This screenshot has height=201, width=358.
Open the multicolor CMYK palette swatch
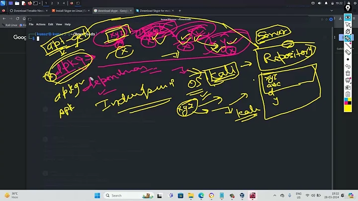pos(348,101)
